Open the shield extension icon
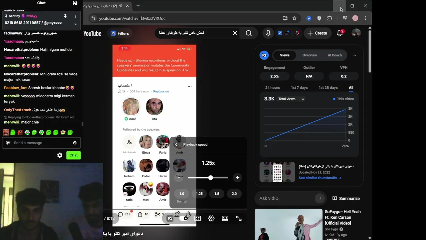The width and height of the screenshot is (426, 240). pos(319,18)
